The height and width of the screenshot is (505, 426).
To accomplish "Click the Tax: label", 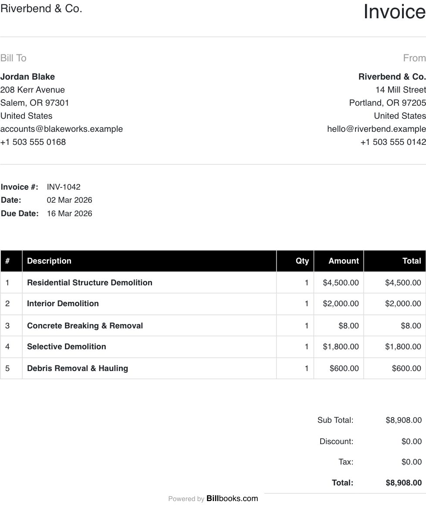I will 346,462.
